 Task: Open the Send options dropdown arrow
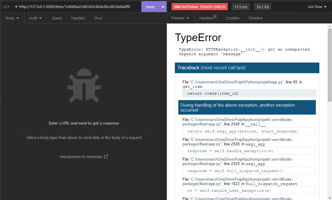click(x=163, y=7)
